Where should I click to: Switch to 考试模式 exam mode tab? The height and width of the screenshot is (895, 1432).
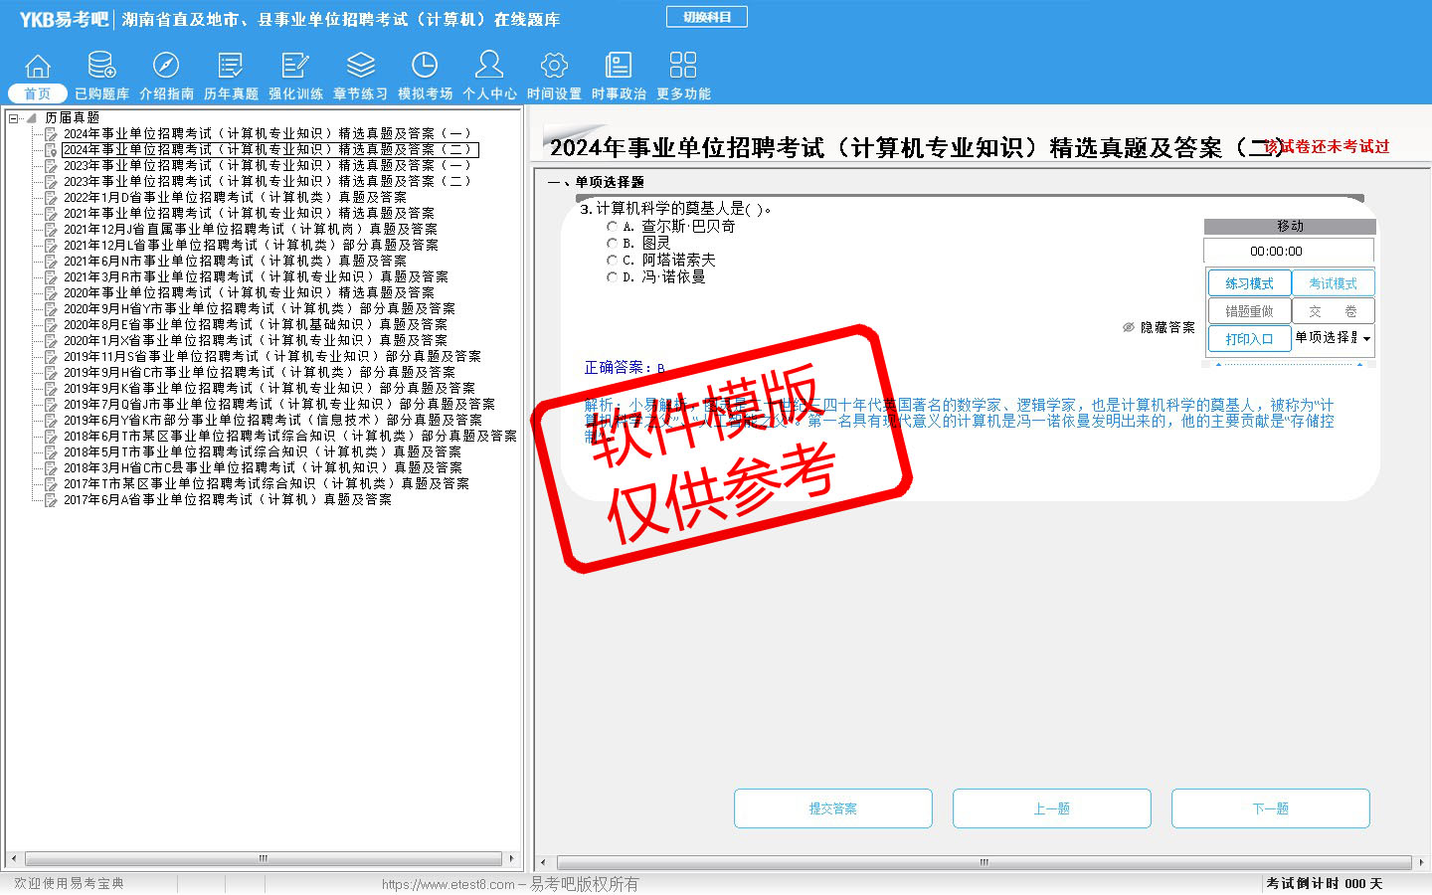coord(1333,283)
